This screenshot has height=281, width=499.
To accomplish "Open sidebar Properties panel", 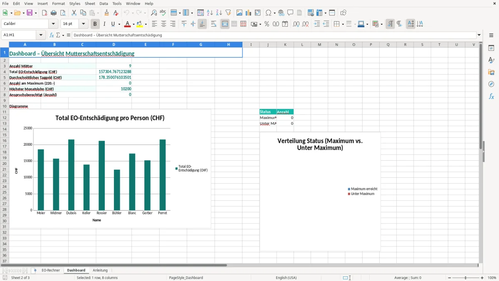I will 491,48.
